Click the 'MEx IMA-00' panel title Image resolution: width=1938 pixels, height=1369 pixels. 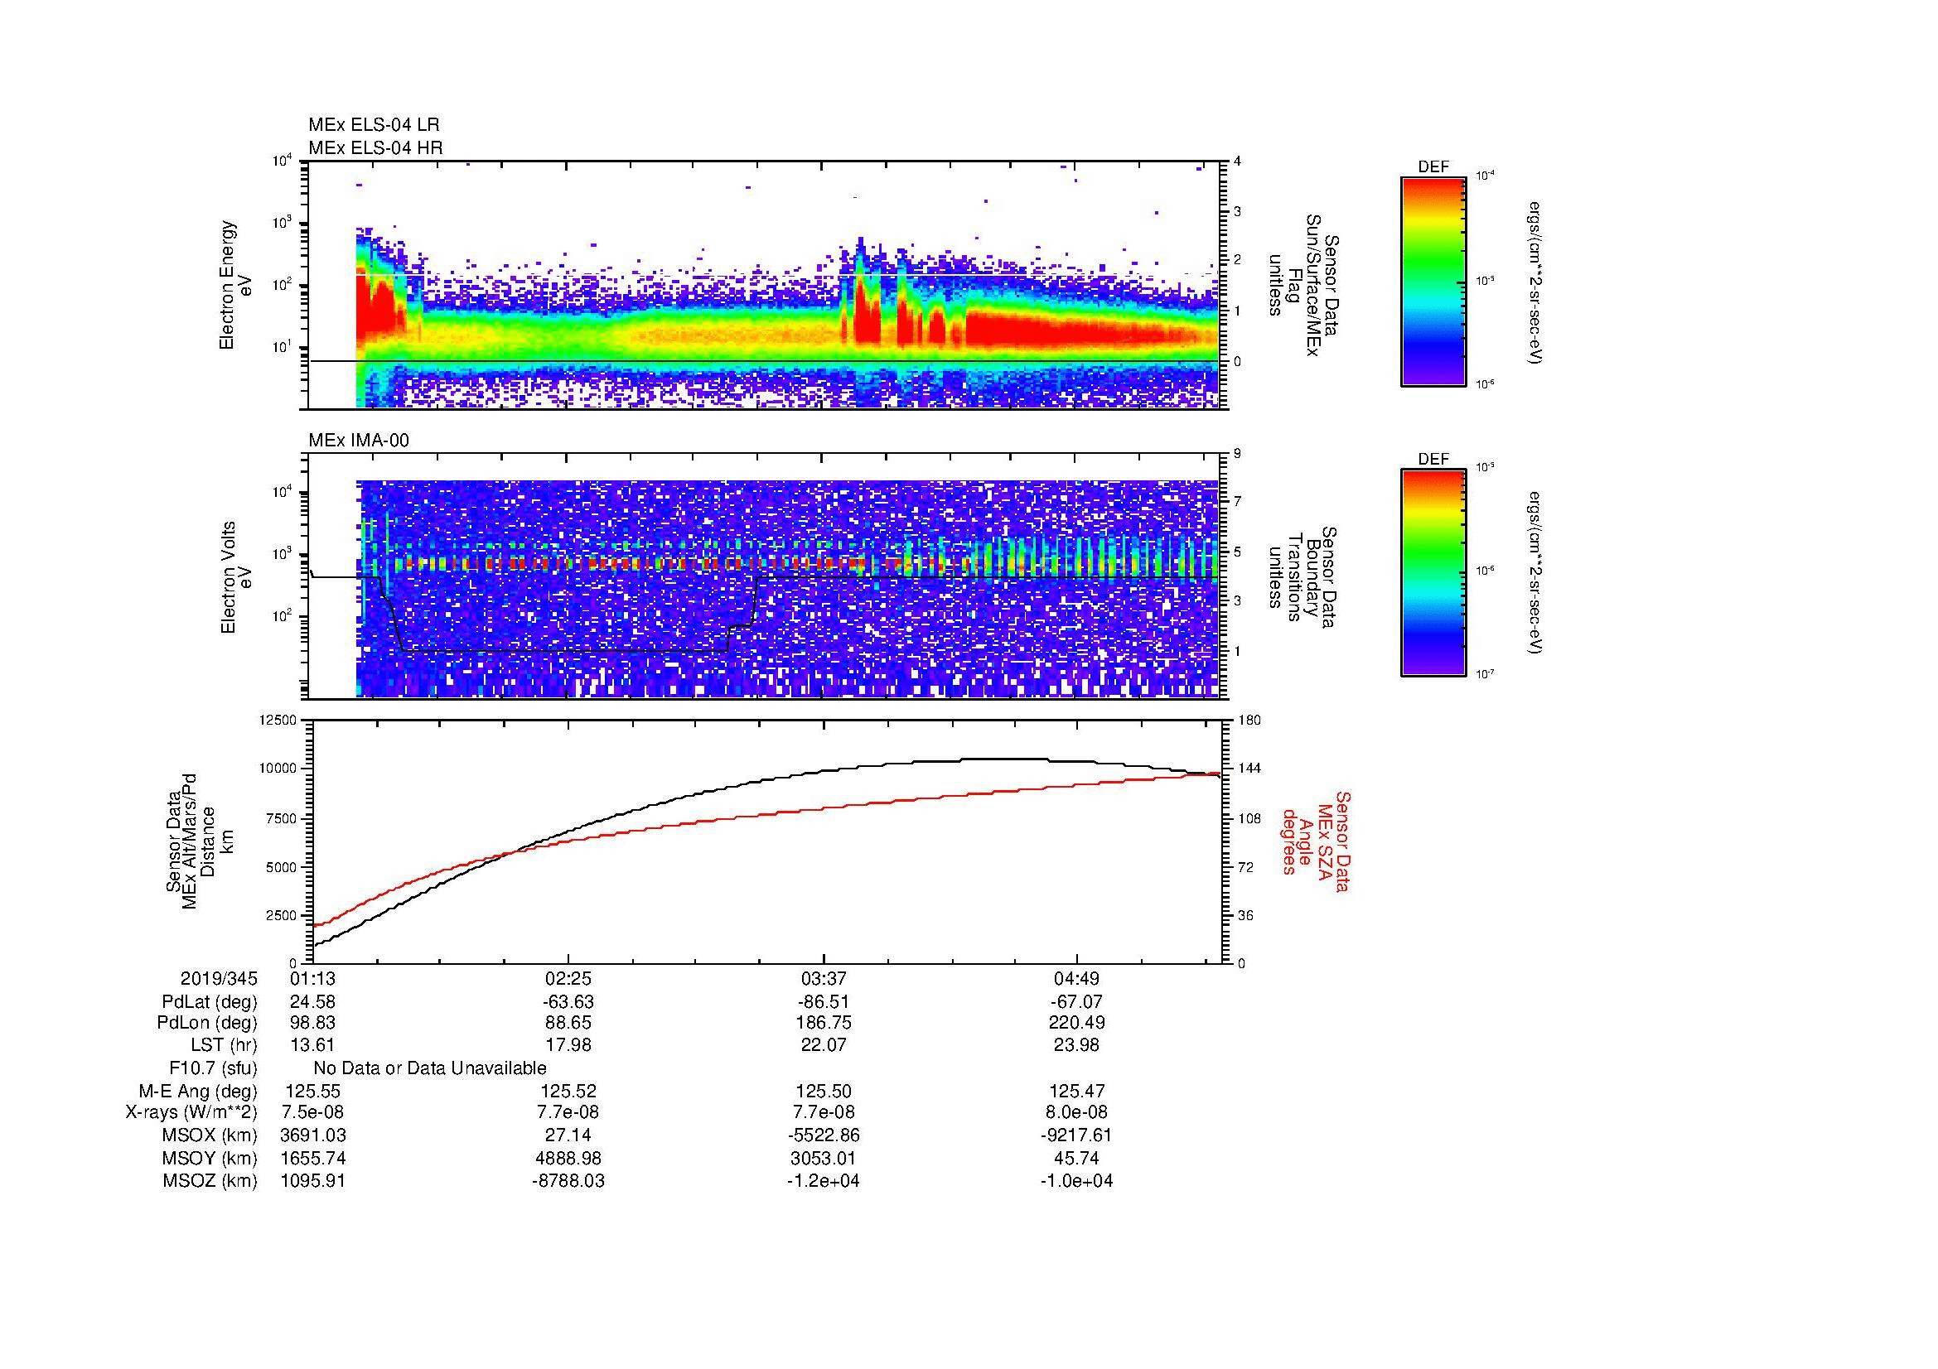pos(358,441)
